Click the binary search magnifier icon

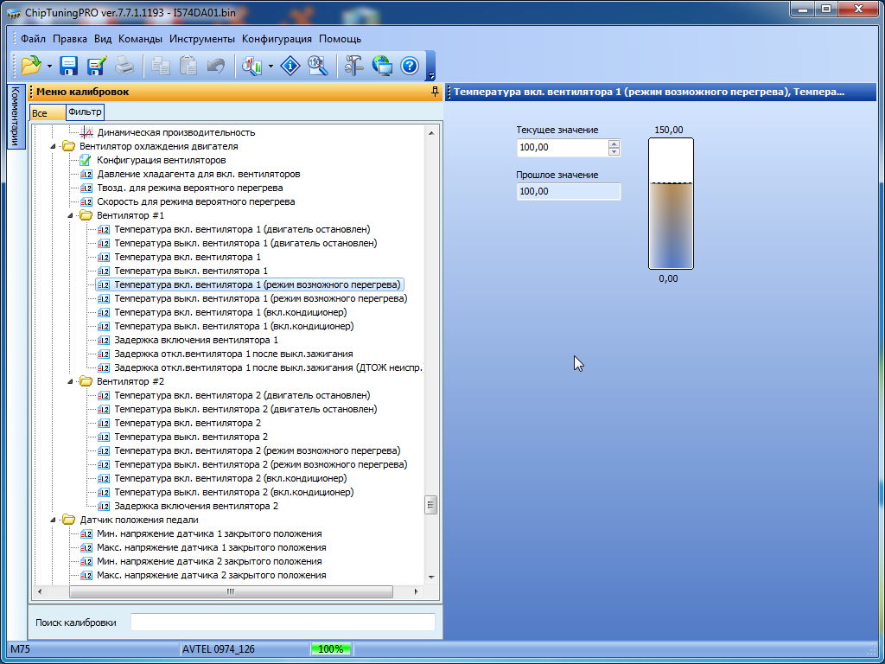pos(317,66)
